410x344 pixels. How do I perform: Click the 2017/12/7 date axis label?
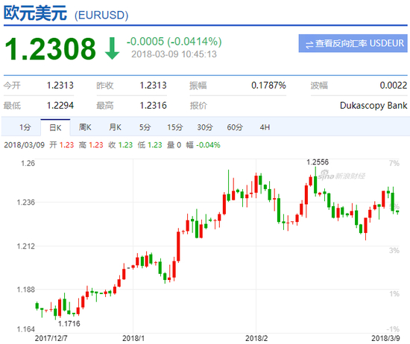click(x=51, y=338)
